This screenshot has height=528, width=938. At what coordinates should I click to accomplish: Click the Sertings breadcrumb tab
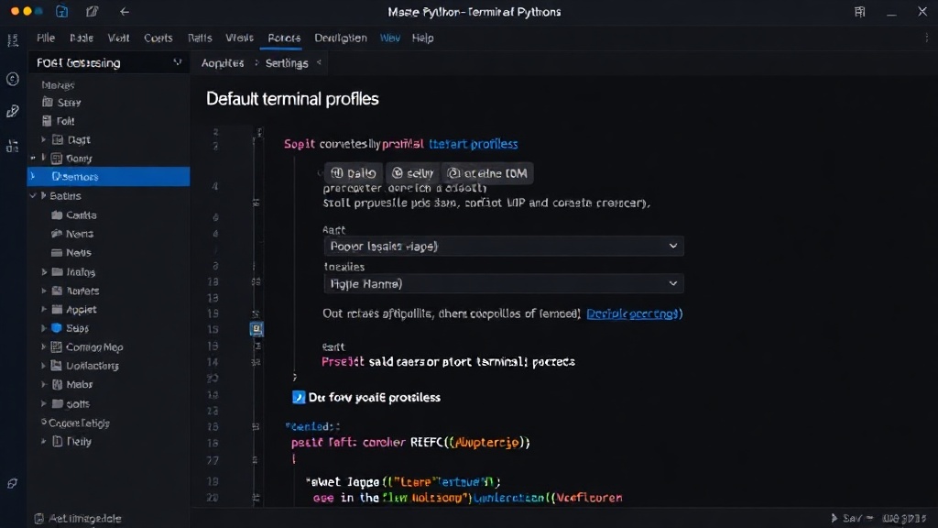pos(287,63)
